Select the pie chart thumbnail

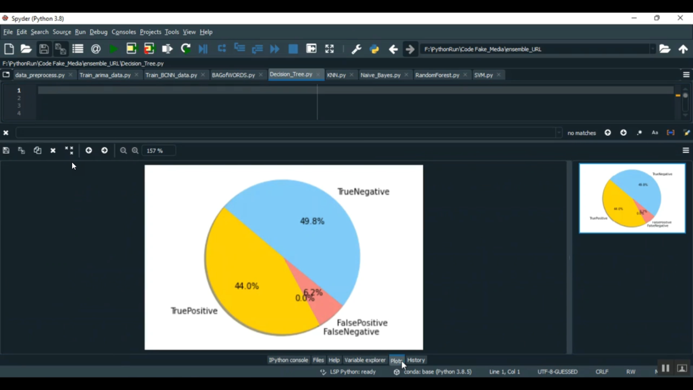click(632, 198)
